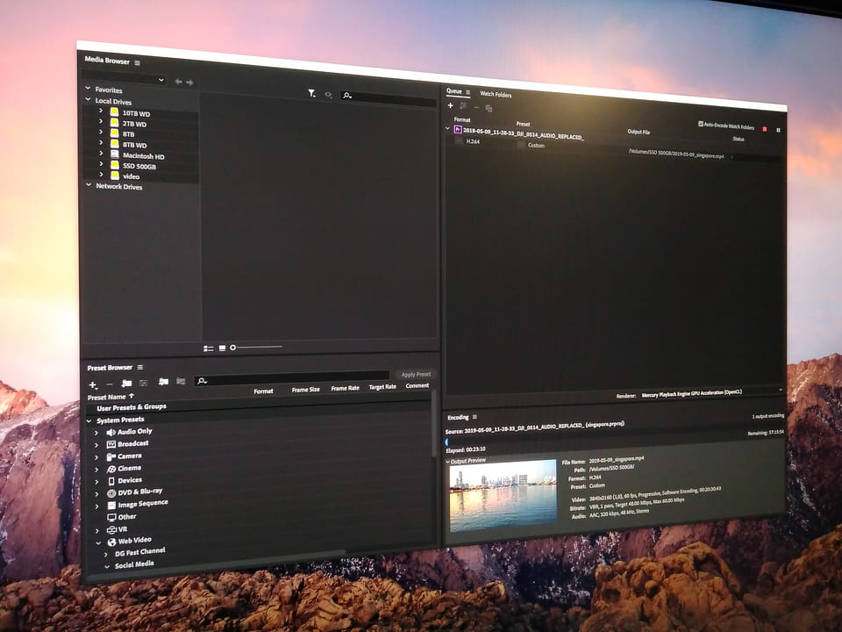The height and width of the screenshot is (632, 842).
Task: Expand the Macintosh HD drive
Action: [101, 155]
